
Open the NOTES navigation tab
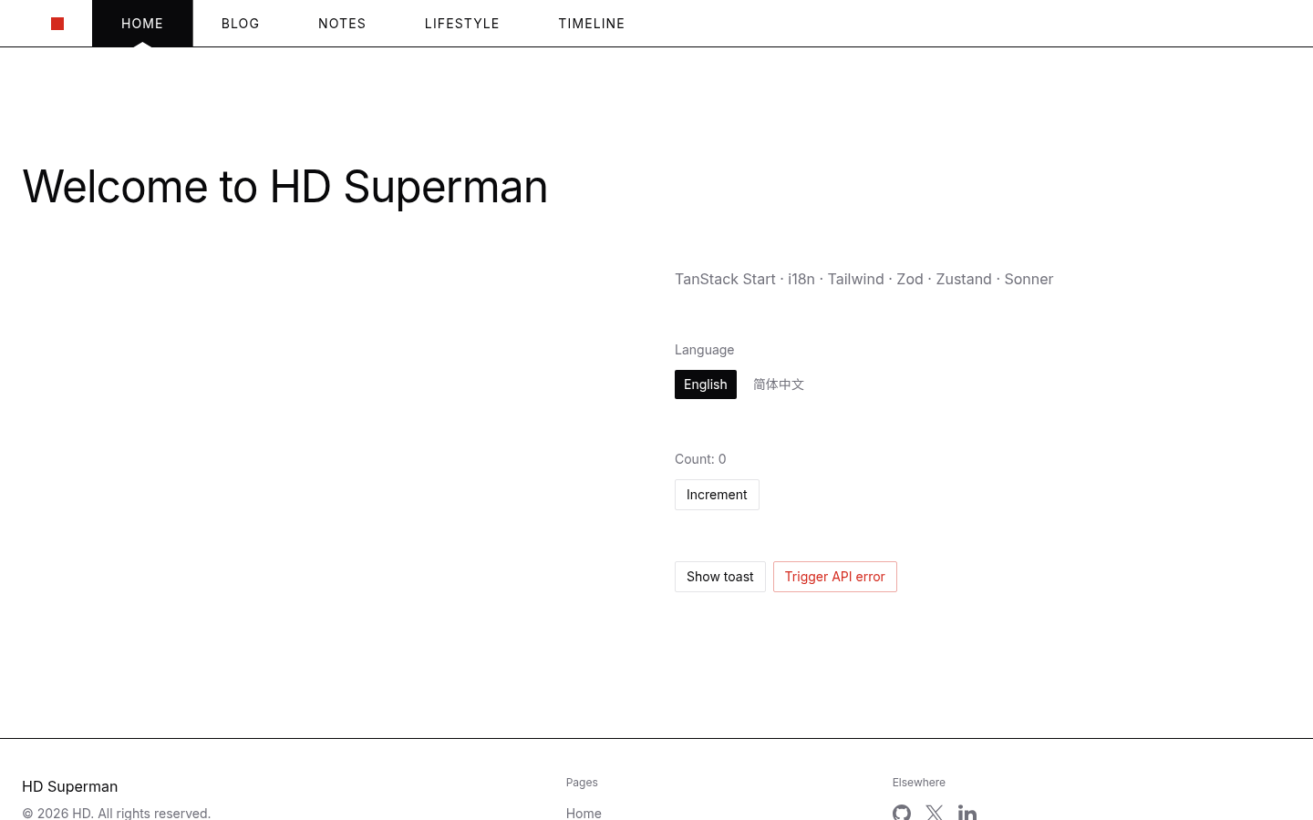[342, 24]
